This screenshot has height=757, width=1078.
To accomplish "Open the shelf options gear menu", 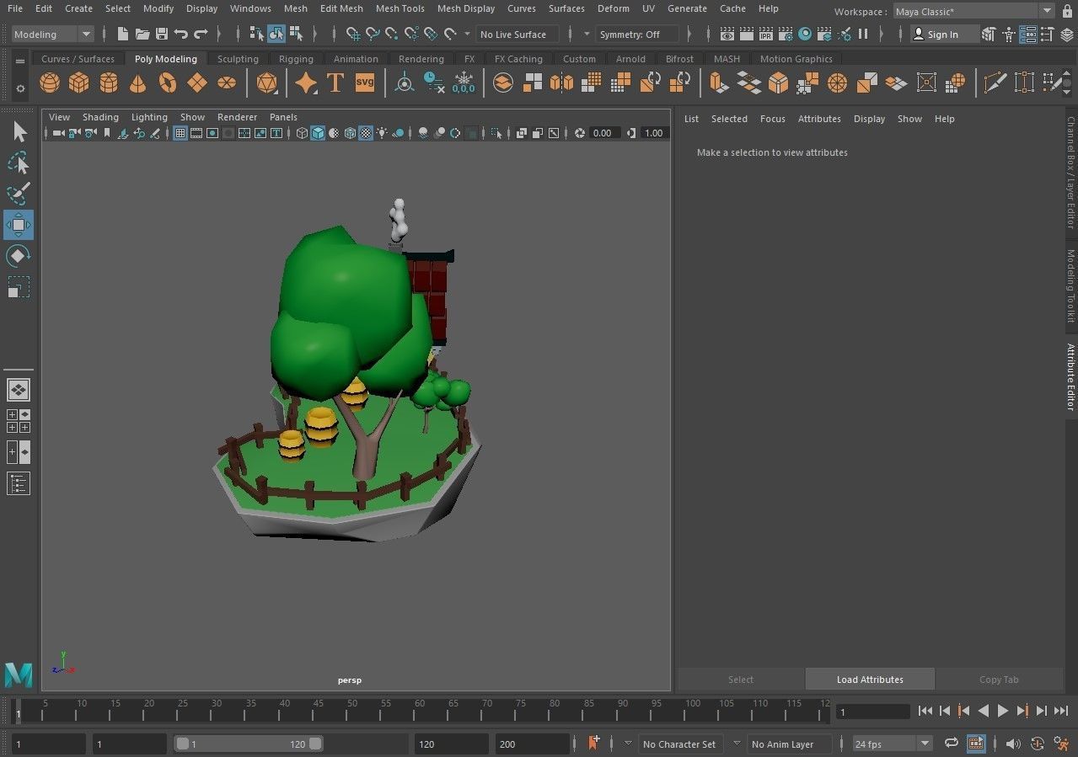I will coord(20,88).
